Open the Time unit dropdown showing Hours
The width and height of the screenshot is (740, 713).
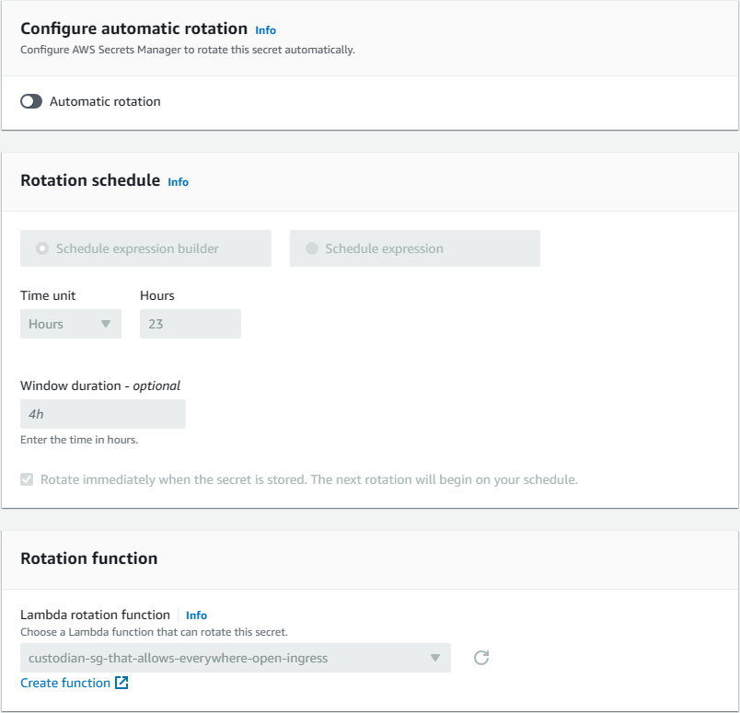(71, 324)
